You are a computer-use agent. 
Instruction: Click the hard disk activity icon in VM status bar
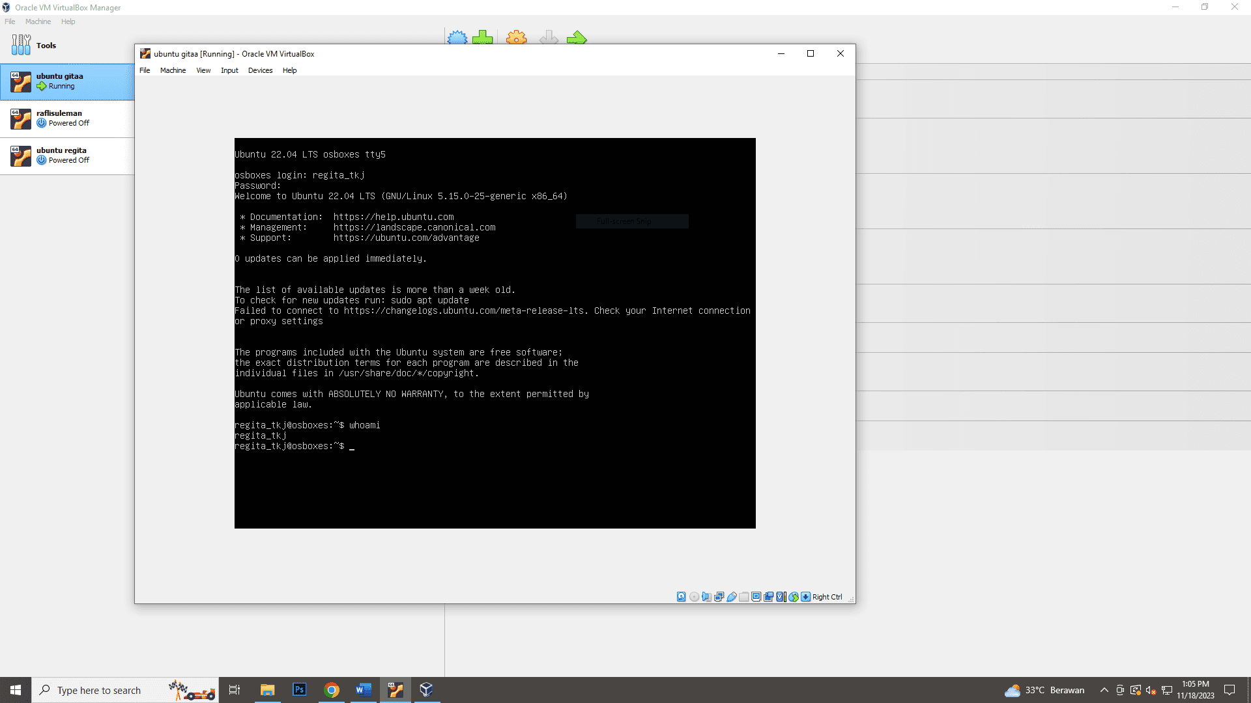coord(682,597)
